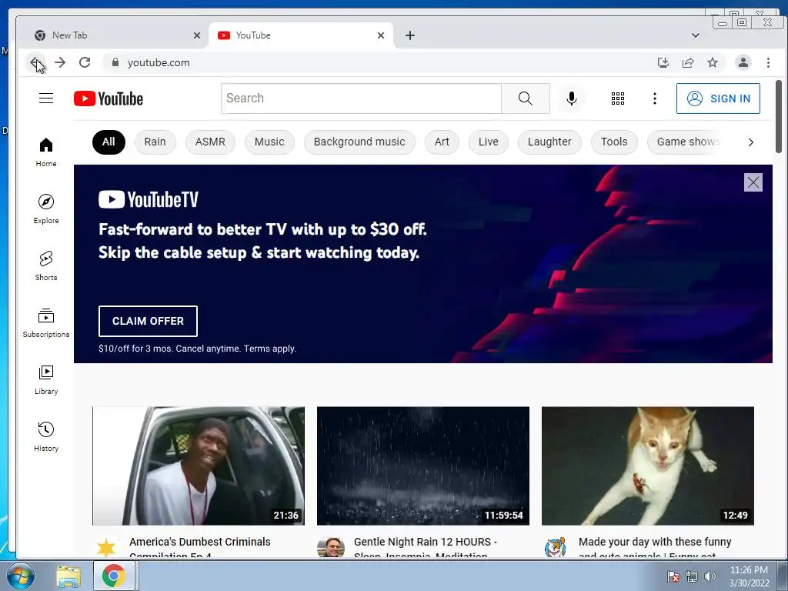The width and height of the screenshot is (788, 591).
Task: Open Subscriptions in sidebar
Action: pyautogui.click(x=45, y=322)
